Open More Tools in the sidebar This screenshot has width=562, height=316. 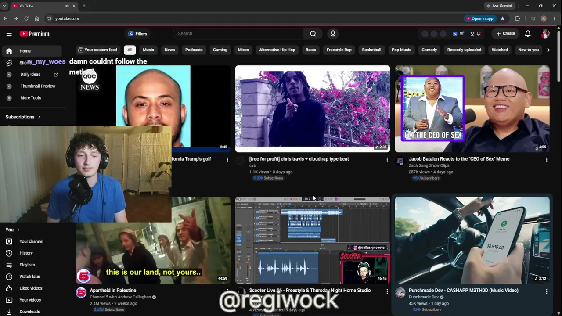pos(31,98)
